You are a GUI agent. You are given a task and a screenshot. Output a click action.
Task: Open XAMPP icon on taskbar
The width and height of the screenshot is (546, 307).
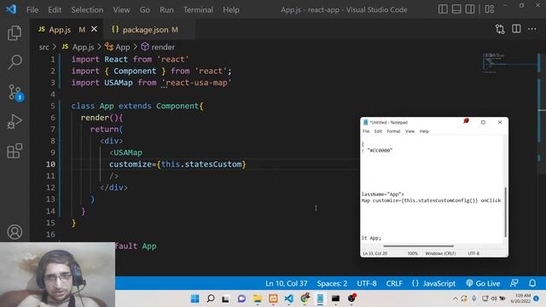tap(273, 298)
